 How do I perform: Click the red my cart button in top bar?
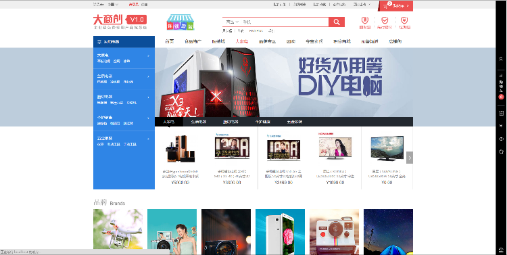pyautogui.click(x=395, y=5)
